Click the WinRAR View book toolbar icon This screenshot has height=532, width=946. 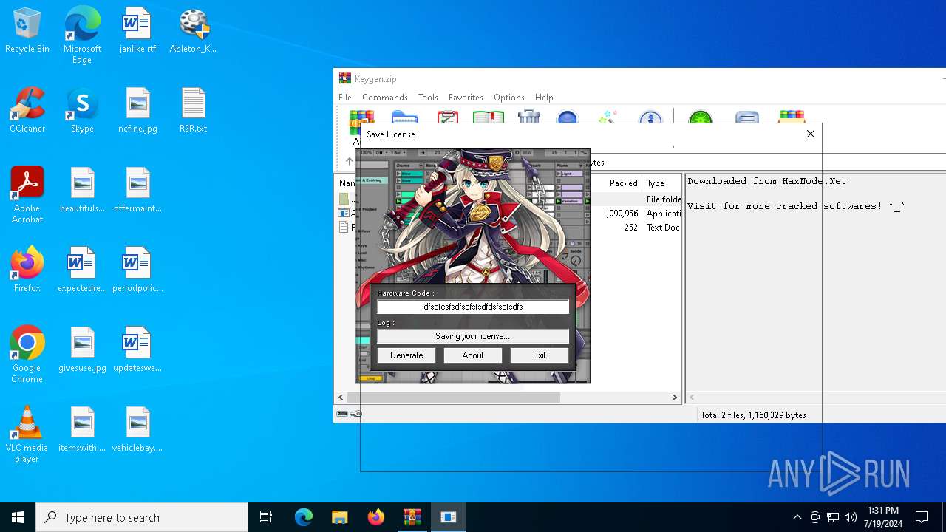tap(488, 117)
